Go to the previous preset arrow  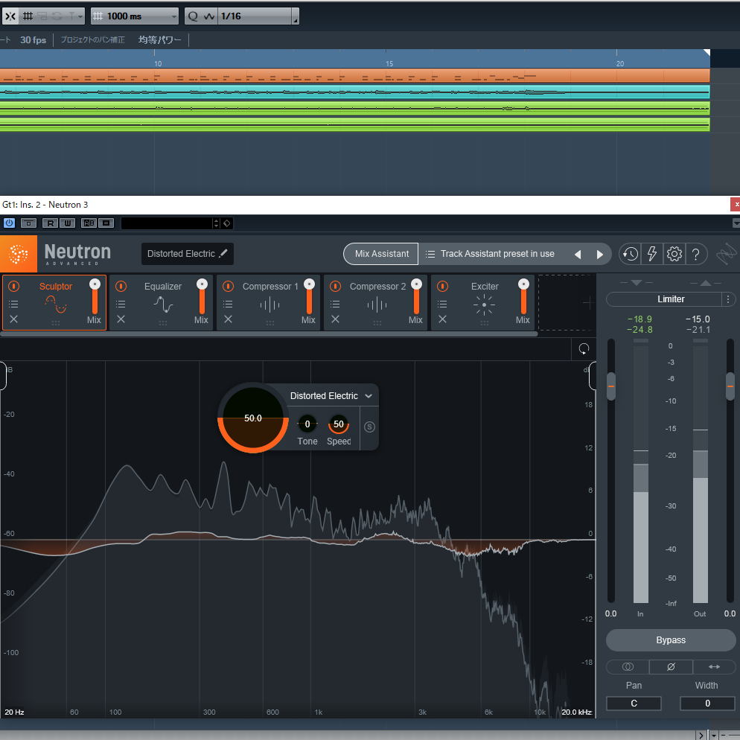tap(578, 255)
